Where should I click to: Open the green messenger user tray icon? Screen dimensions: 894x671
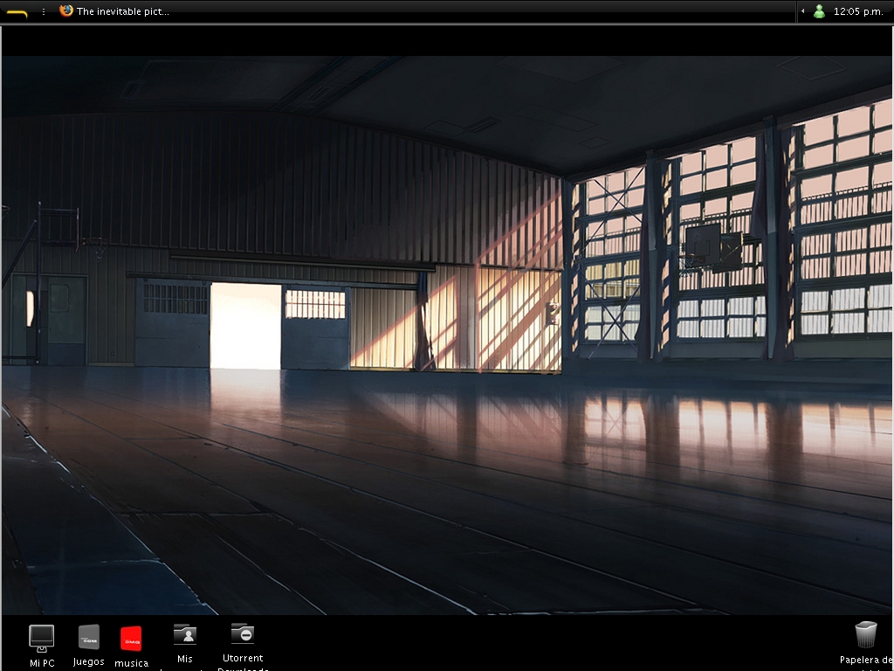(819, 11)
